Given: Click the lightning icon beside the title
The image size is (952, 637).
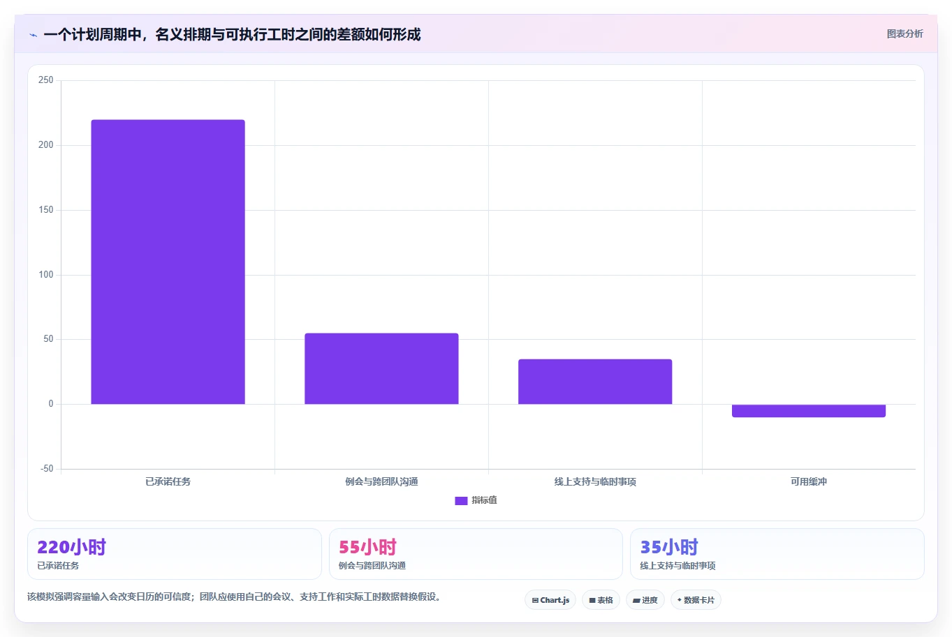Looking at the screenshot, I should (x=33, y=35).
